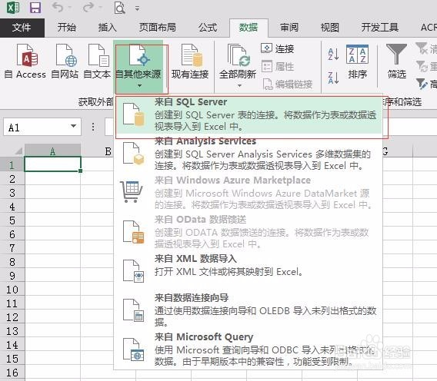Image resolution: width=437 pixels, height=381 pixels.
Task: Switch to the 视图 view tab
Action: pyautogui.click(x=330, y=28)
